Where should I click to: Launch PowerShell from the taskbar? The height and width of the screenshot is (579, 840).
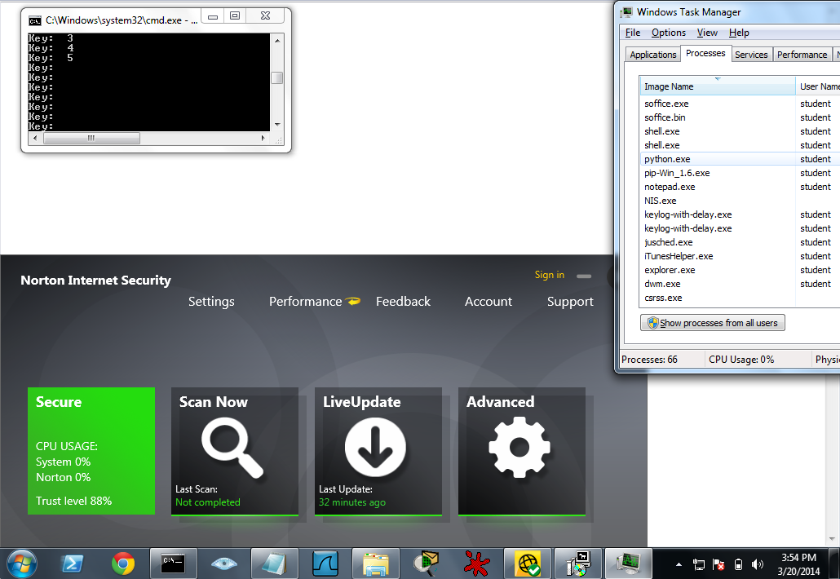pyautogui.click(x=73, y=563)
